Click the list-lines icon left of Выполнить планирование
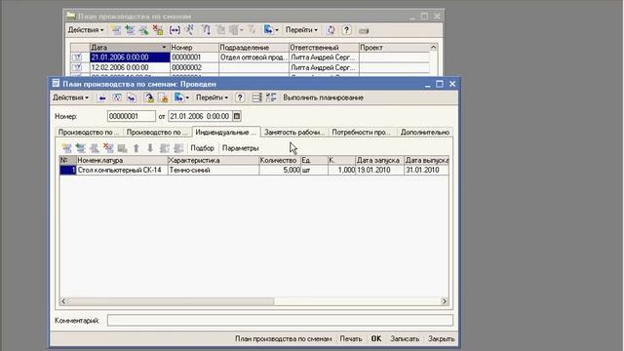624x351 pixels. click(256, 97)
